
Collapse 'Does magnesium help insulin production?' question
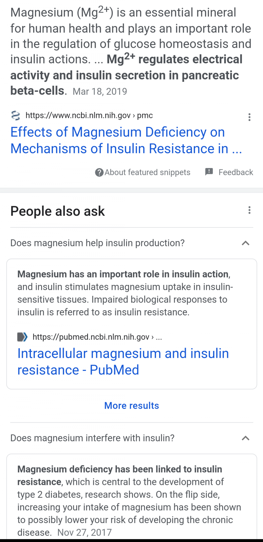(97, 243)
